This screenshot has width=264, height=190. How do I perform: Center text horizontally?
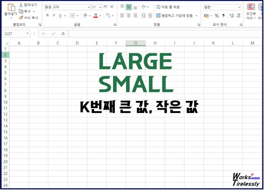point(129,16)
